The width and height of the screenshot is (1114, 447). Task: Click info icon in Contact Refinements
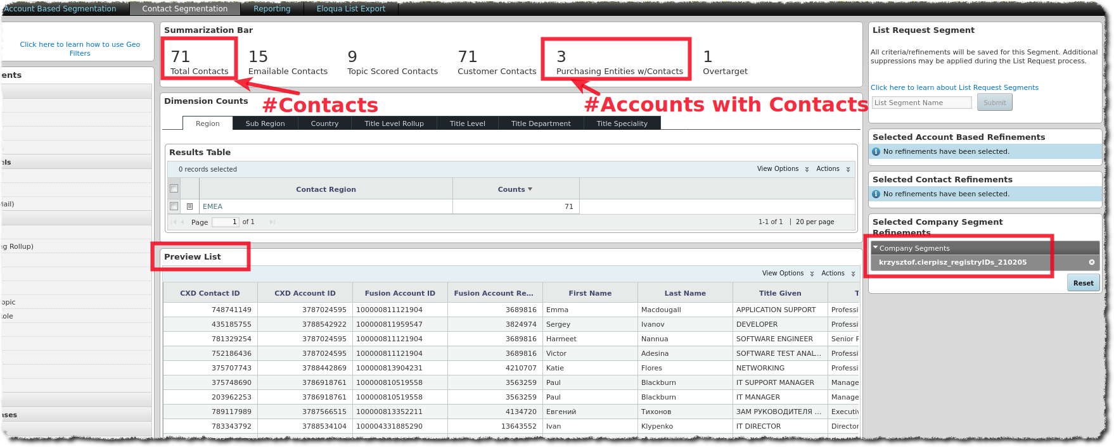pyautogui.click(x=876, y=194)
